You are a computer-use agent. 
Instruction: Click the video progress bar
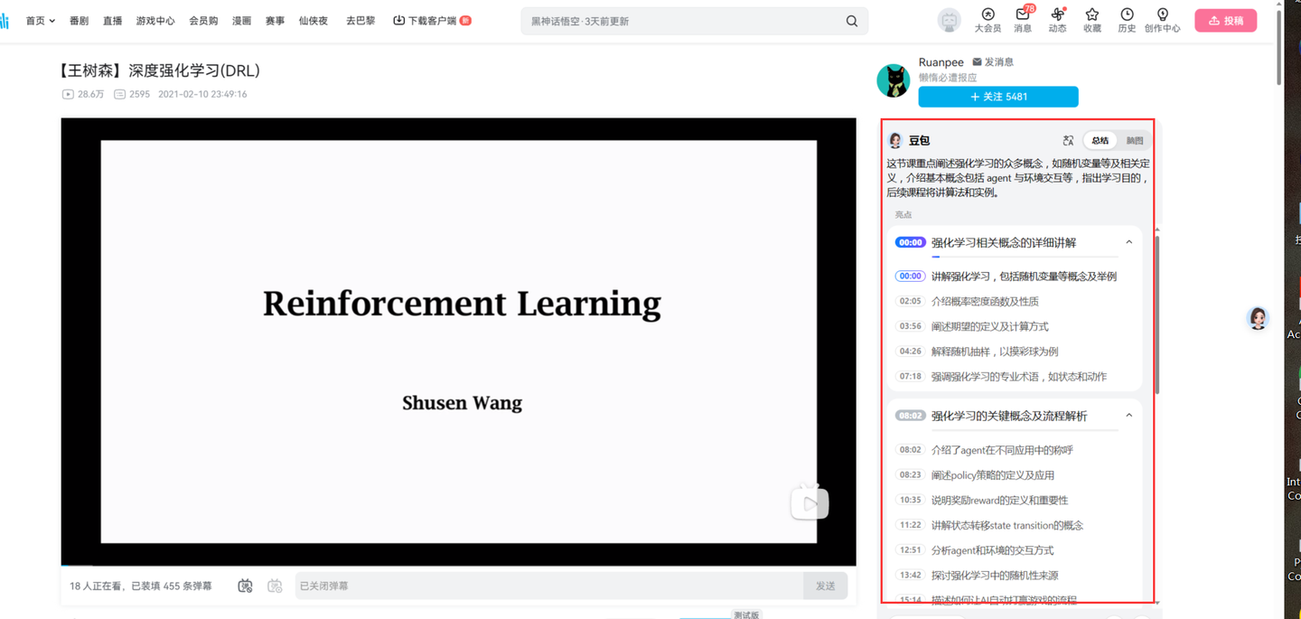458,566
